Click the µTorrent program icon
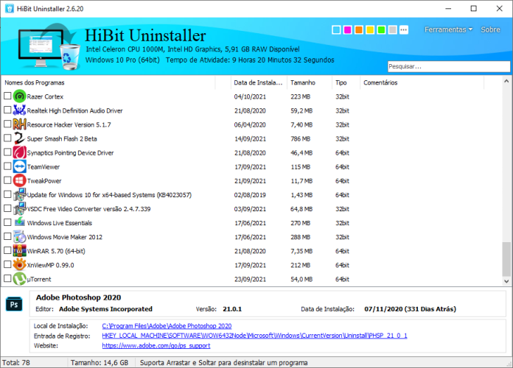513x368 pixels. (x=20, y=279)
